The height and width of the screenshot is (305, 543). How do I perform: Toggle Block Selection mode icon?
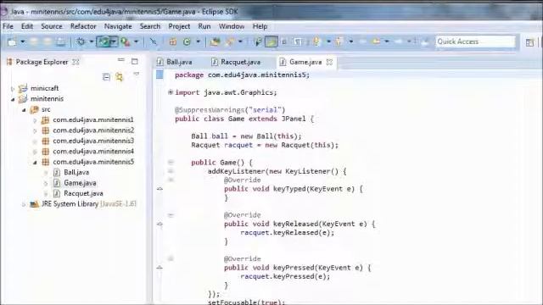(x=284, y=42)
